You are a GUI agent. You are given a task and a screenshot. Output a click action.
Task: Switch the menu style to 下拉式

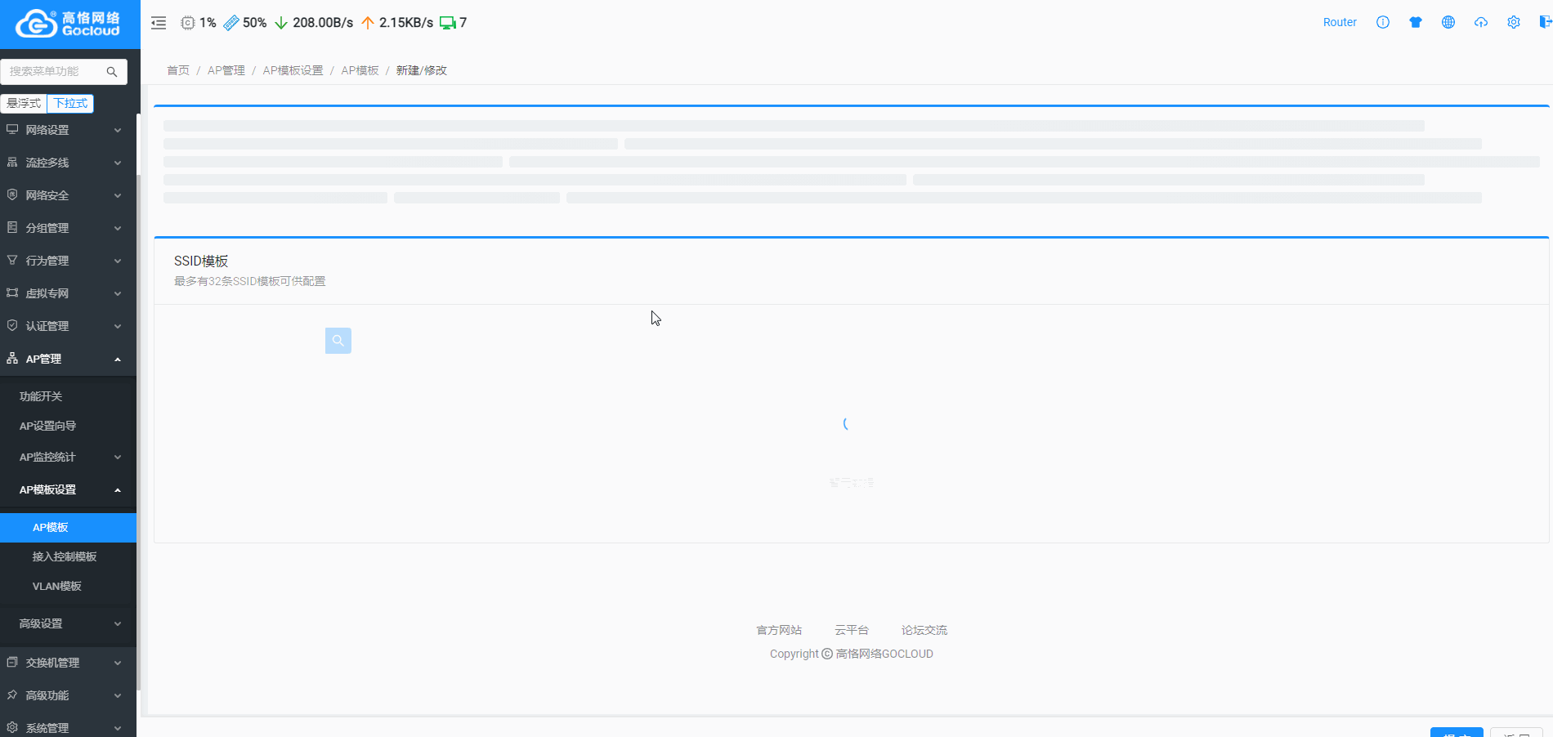tap(70, 103)
